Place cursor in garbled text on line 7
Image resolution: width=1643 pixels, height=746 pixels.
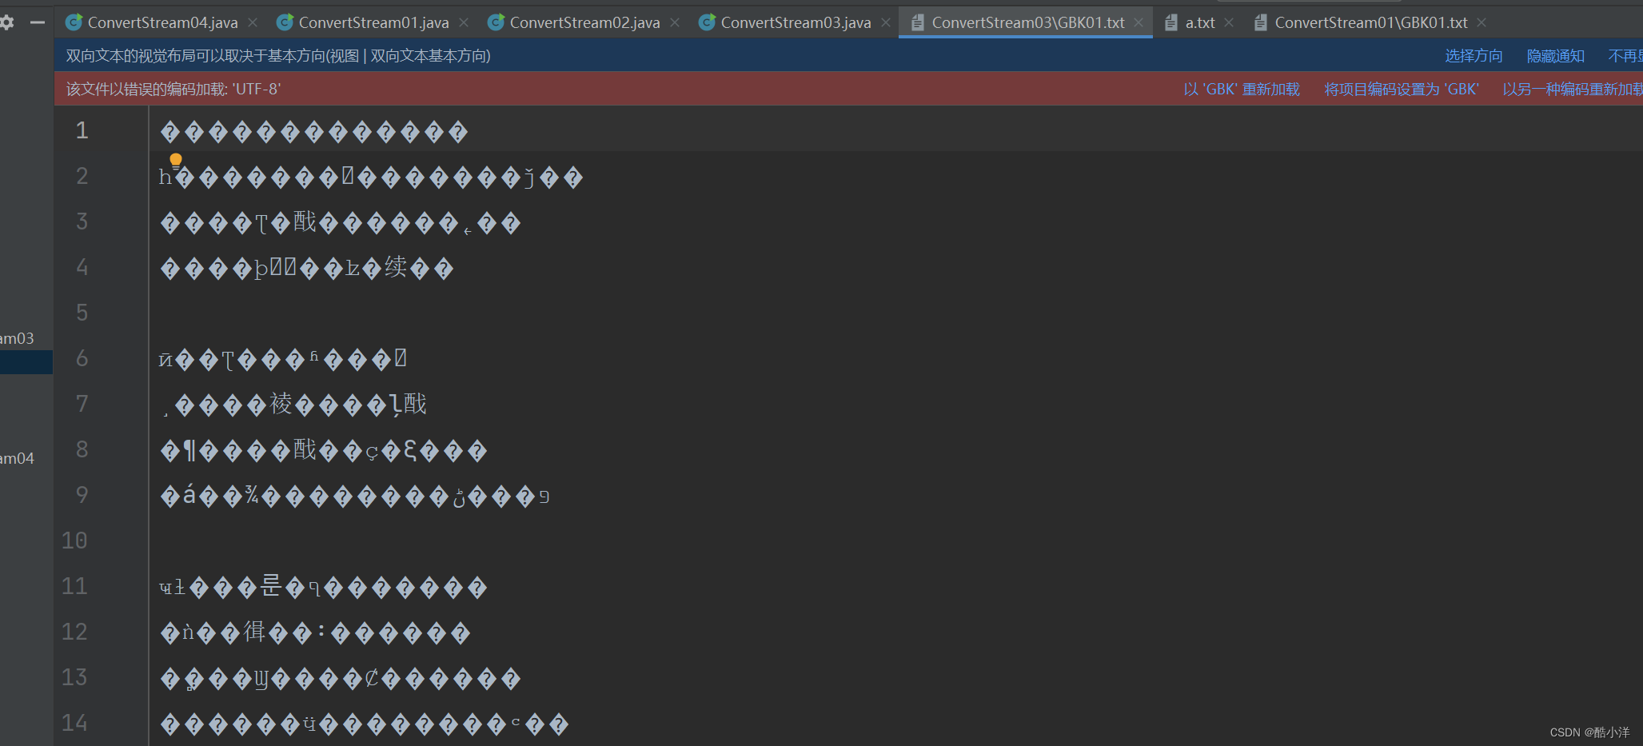tap(293, 405)
